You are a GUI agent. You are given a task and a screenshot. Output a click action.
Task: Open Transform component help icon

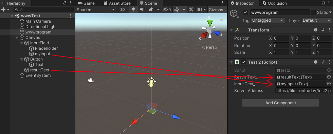[316, 30]
